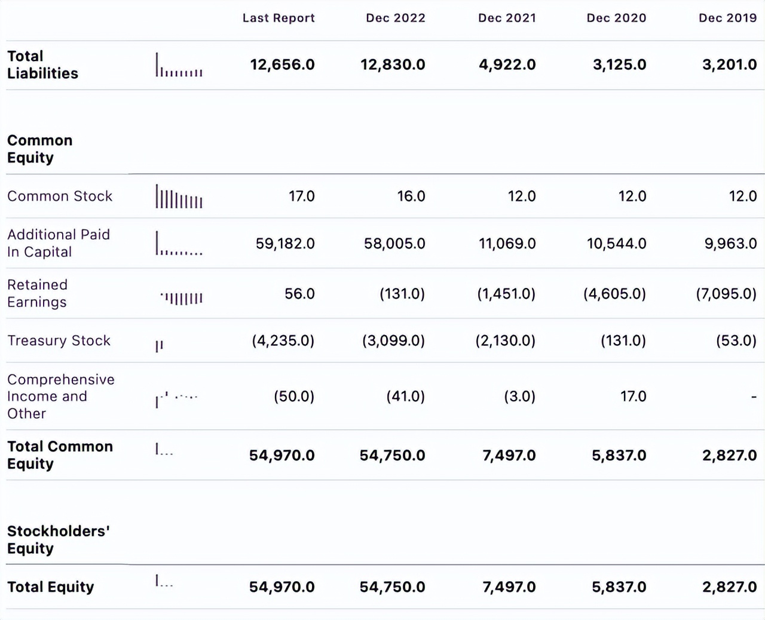
Task: Click the Total Liabilities sparkline chart
Action: click(x=179, y=65)
